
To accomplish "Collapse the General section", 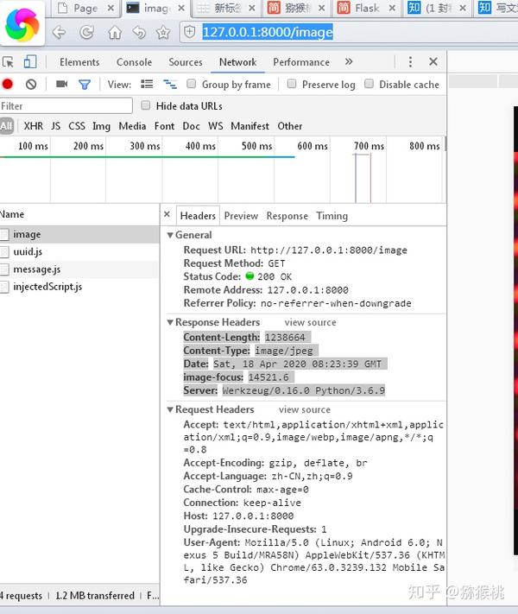I will (x=170, y=235).
